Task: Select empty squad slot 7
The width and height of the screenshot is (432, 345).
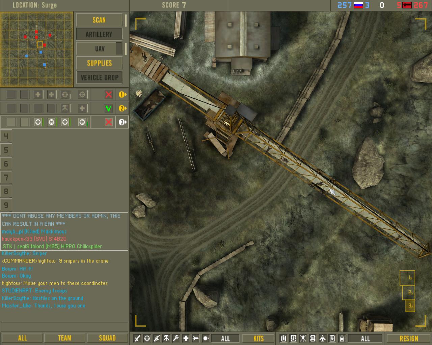Action: pos(6,178)
